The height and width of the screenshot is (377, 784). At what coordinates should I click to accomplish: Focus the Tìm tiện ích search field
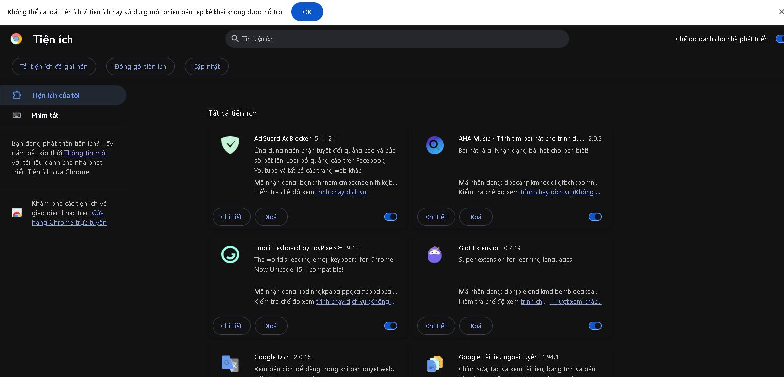[x=397, y=39]
